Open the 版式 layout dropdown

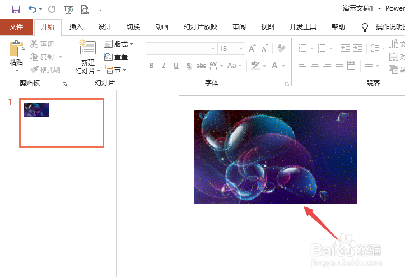pos(118,44)
